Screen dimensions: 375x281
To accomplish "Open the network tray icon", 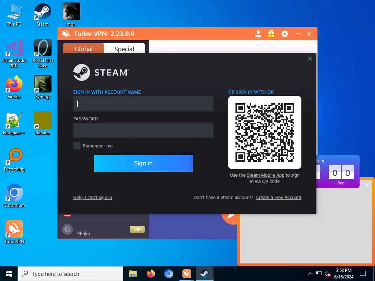I will [319, 274].
